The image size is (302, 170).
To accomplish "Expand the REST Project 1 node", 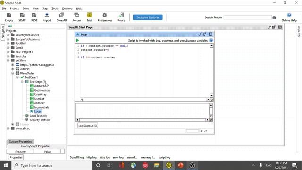I will click(8, 52).
